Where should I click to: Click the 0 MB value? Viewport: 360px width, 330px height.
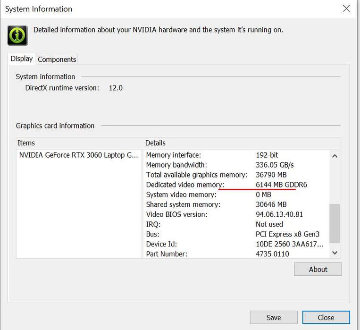pos(263,195)
